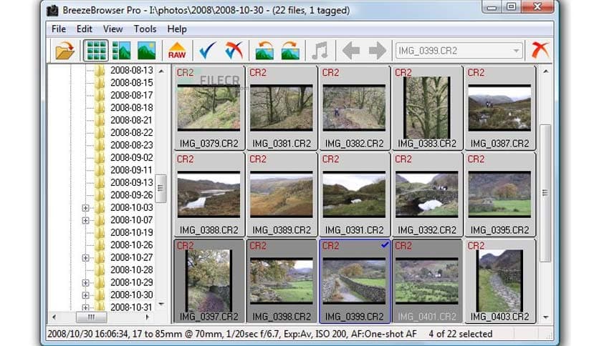The height and width of the screenshot is (346, 599).
Task: Switch to thumbnail grid view
Action: 96,50
